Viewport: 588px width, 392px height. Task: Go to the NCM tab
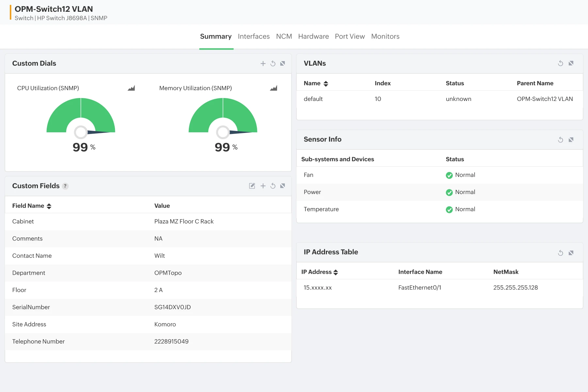284,36
